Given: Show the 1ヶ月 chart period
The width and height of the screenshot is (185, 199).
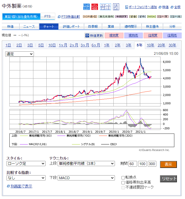Looking at the screenshot, I should pyautogui.click(x=63, y=45).
